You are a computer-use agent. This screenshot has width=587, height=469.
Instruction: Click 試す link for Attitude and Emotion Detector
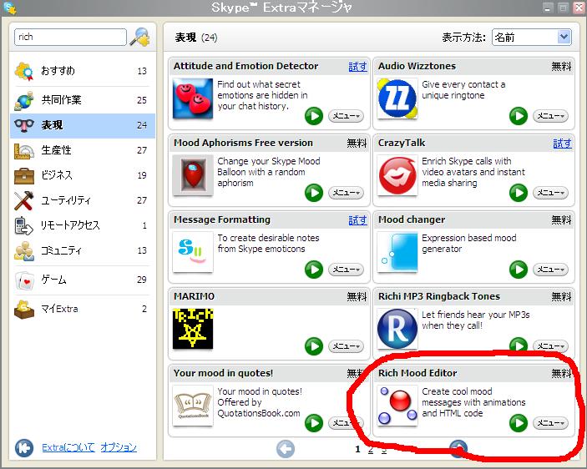click(357, 67)
